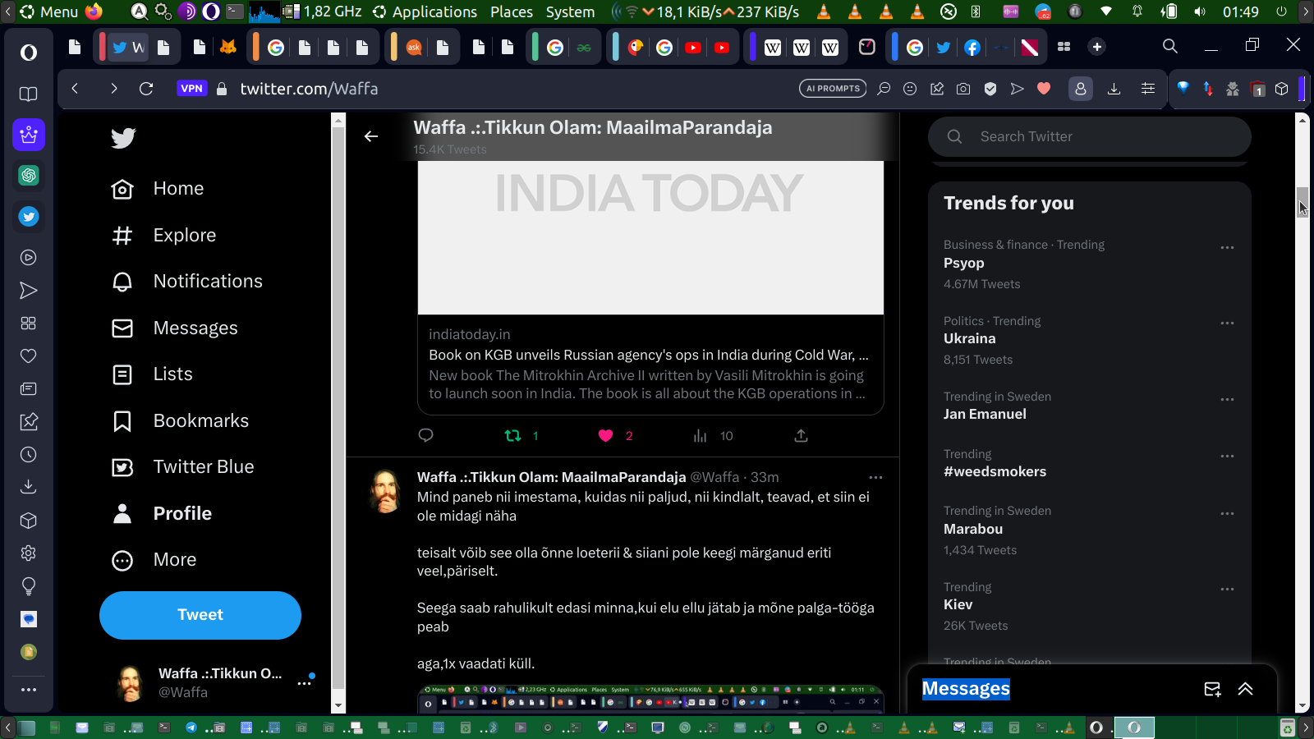Expand the More menu in Twitter navigation
The height and width of the screenshot is (739, 1314).
click(154, 560)
